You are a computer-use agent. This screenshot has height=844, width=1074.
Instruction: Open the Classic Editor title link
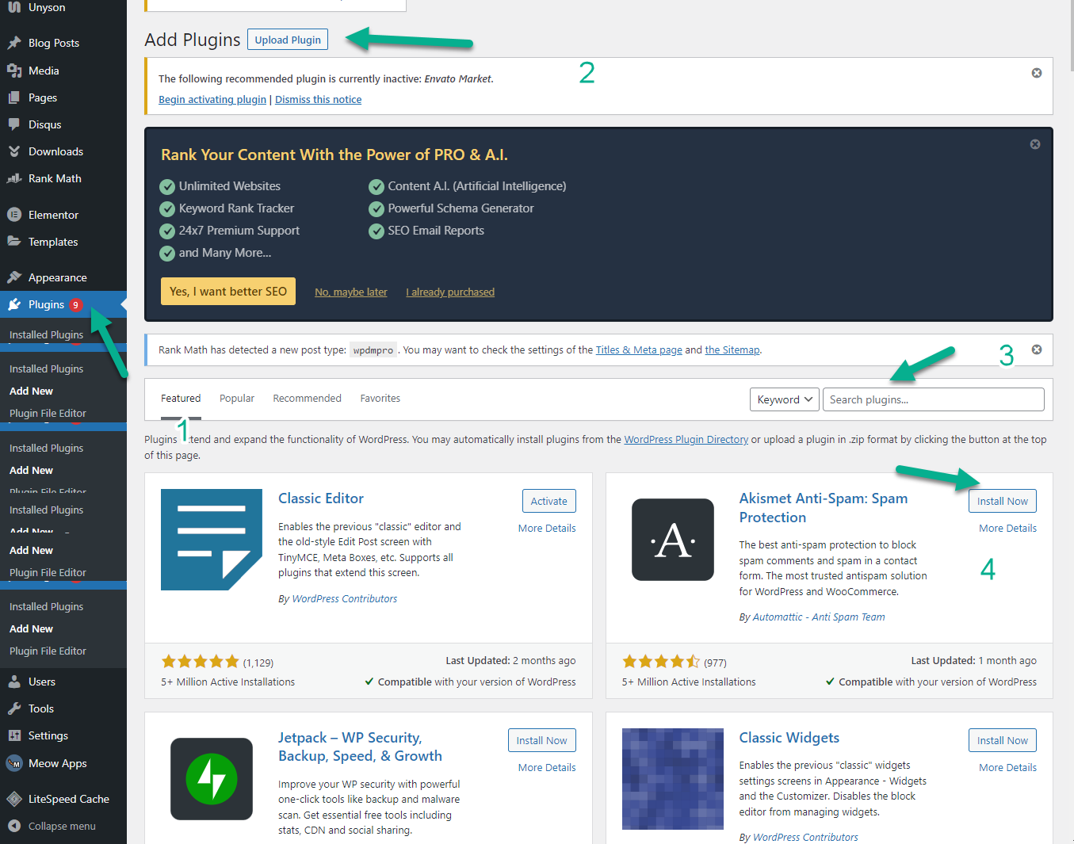(x=321, y=498)
